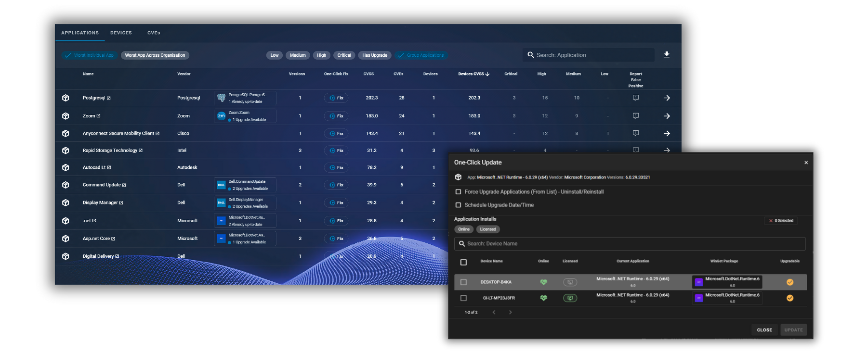
Task: Toggle Group Applications filter
Action: click(x=421, y=55)
